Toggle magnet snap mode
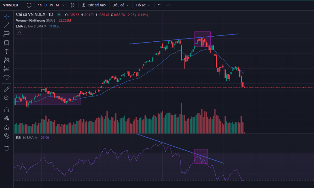This screenshot has height=188, width=314. [x=6, y=110]
